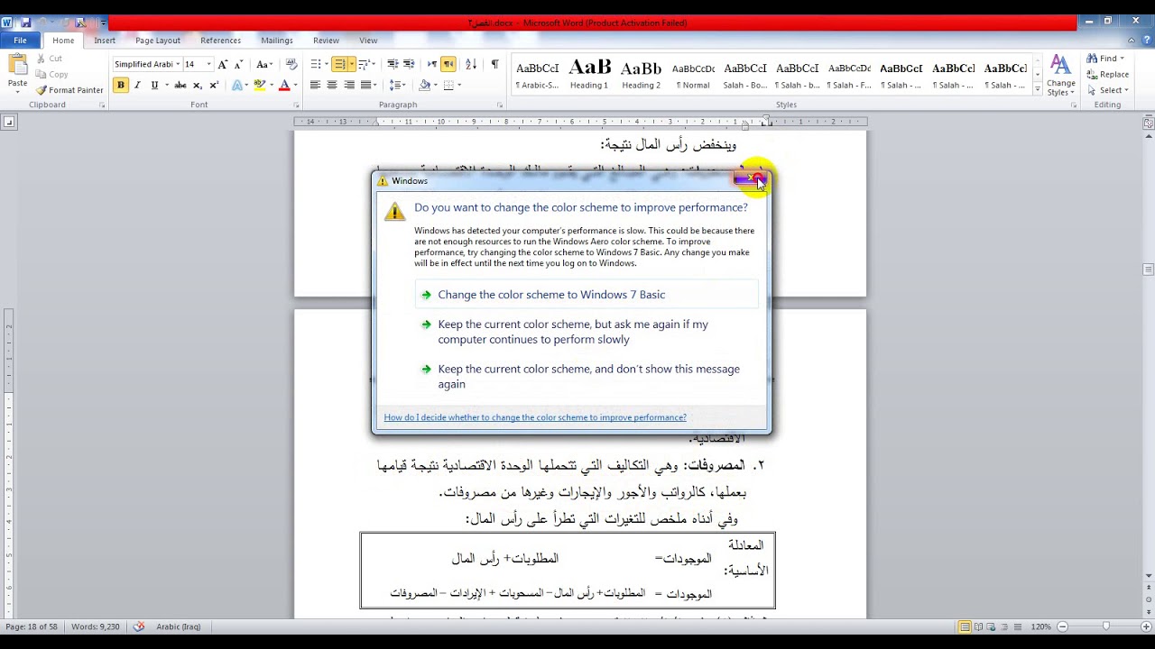Open the font size dropdown

pyautogui.click(x=208, y=64)
